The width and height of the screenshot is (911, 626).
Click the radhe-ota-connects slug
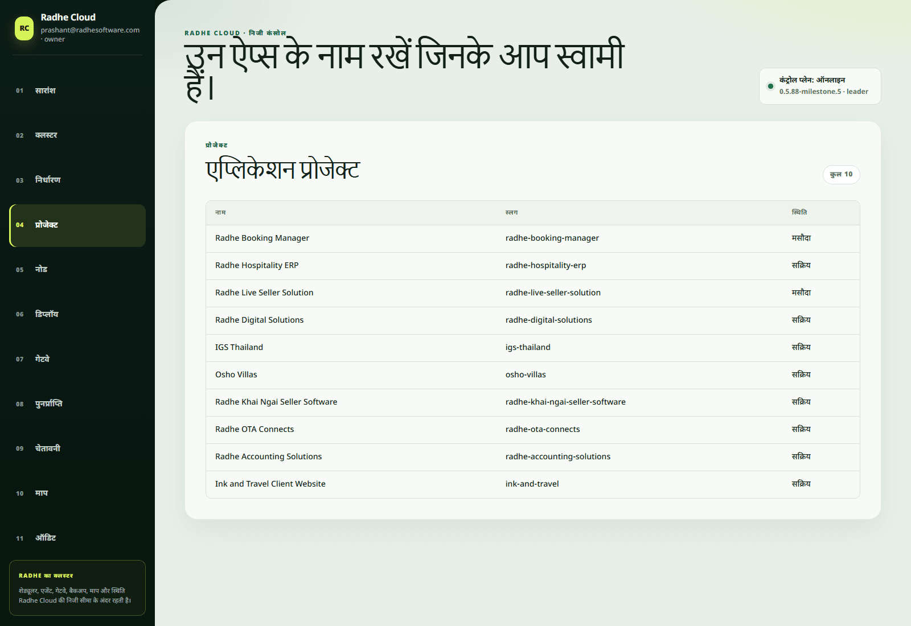coord(543,430)
